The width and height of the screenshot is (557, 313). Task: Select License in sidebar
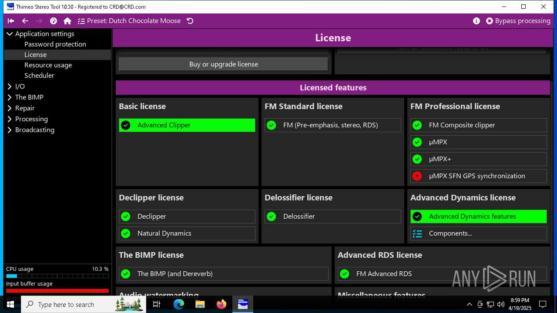click(57, 55)
